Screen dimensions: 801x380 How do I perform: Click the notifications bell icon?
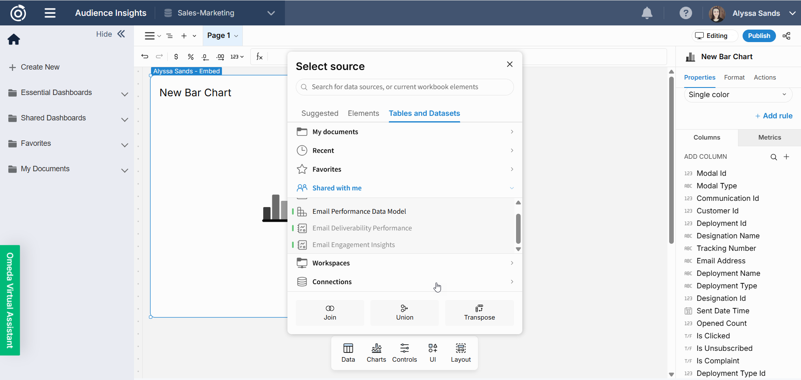pos(647,13)
